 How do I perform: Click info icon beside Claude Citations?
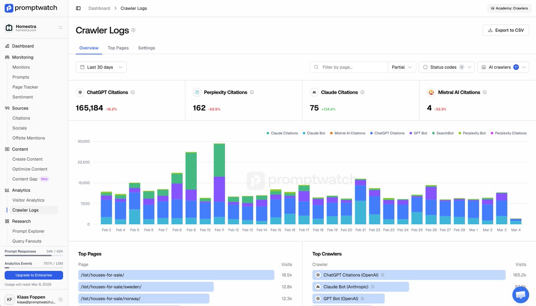pyautogui.click(x=362, y=92)
